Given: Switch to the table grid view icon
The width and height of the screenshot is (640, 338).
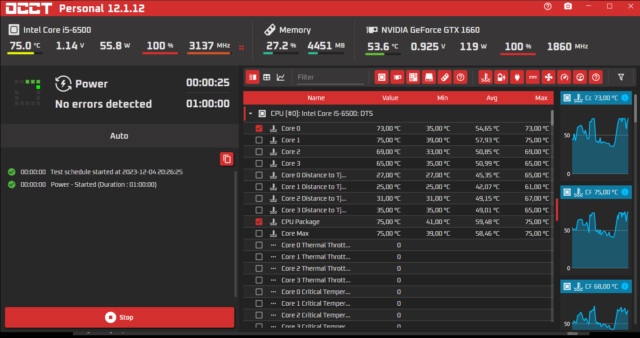Looking at the screenshot, I should (x=267, y=77).
